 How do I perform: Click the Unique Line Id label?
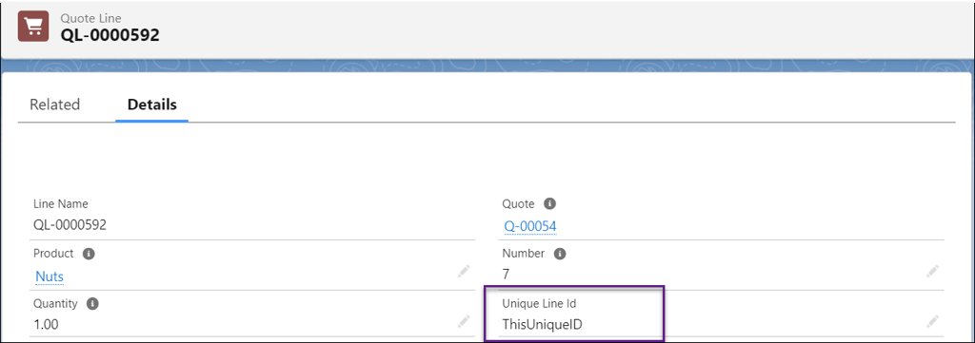[539, 304]
